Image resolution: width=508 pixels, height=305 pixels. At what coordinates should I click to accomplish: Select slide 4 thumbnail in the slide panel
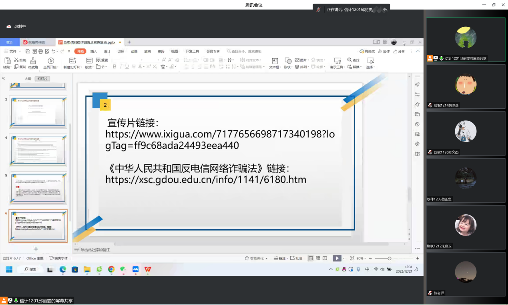coord(38,150)
